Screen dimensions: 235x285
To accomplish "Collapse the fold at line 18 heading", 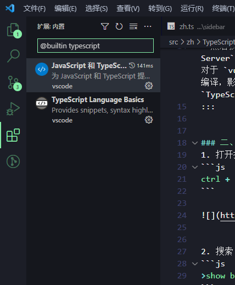I will click(195, 143).
